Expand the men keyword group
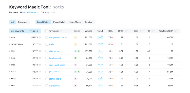Image resolution: width=190 pixels, height=93 pixels. tap(10, 37)
